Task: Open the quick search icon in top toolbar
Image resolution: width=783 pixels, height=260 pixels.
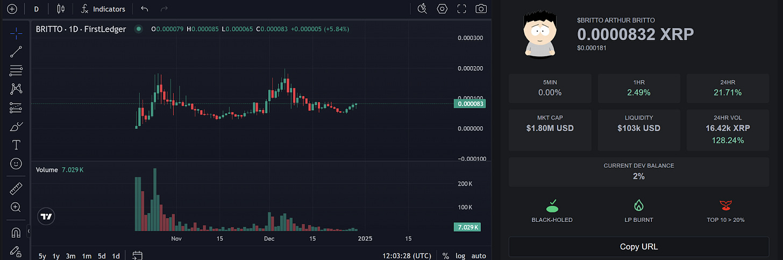Action: pyautogui.click(x=422, y=9)
